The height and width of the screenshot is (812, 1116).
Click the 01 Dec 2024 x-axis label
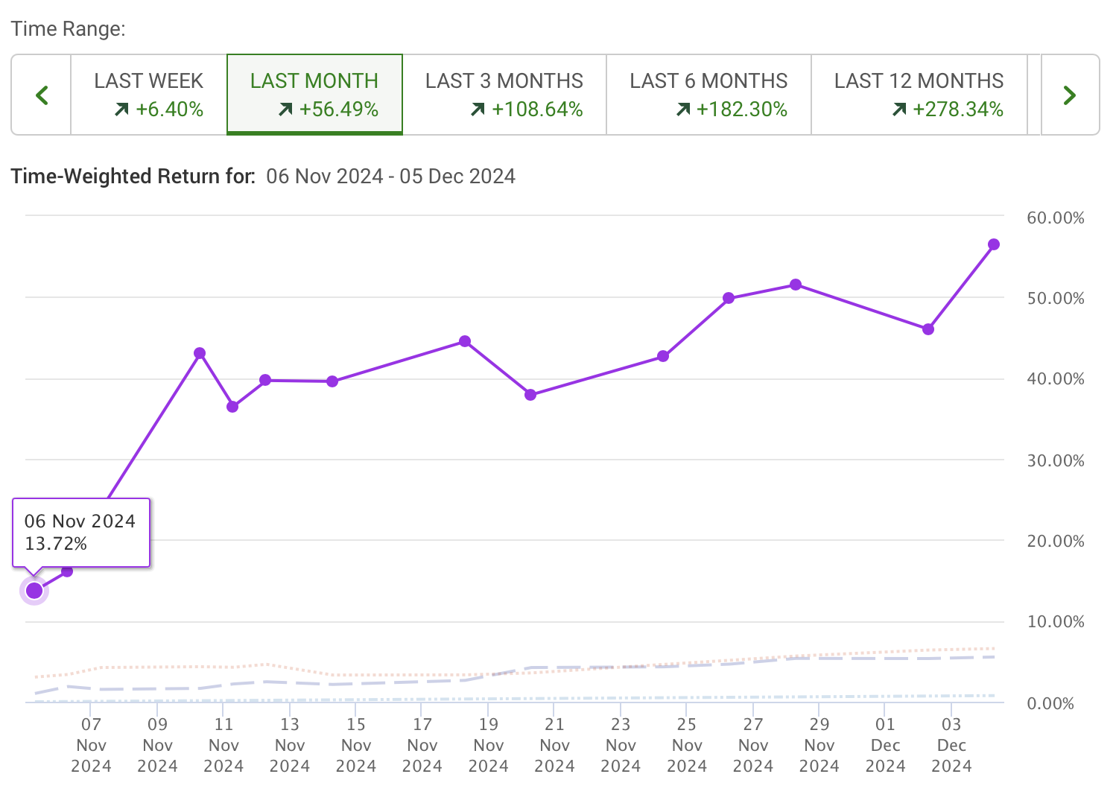[x=885, y=745]
